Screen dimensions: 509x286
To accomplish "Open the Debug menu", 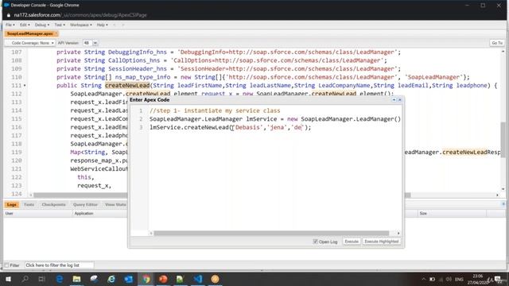I will [42, 25].
